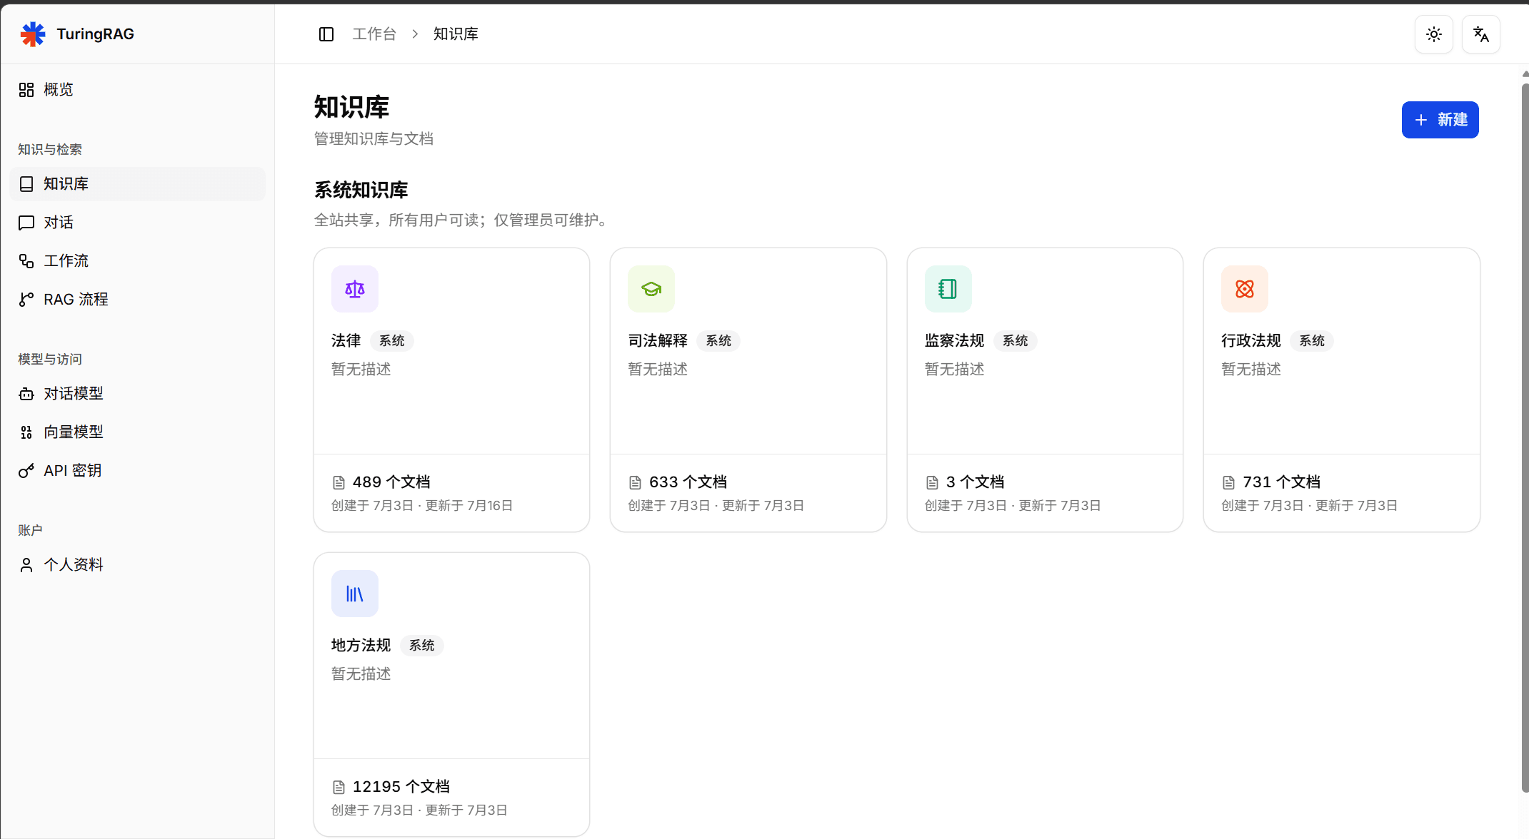This screenshot has height=839, width=1529.
Task: Navigate to RAG 流程
Action: point(137,300)
